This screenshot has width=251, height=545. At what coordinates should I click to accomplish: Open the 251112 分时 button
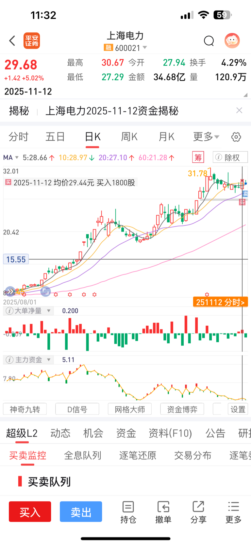[220, 302]
